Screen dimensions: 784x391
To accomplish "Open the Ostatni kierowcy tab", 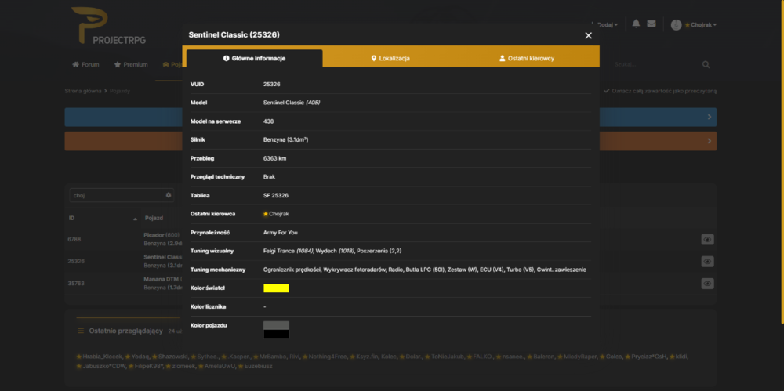I will 527,59.
